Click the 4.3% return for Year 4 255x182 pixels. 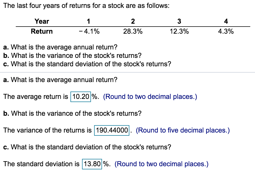pyautogui.click(x=226, y=31)
